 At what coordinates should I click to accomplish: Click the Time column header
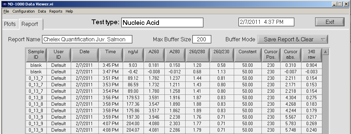[x=111, y=55]
